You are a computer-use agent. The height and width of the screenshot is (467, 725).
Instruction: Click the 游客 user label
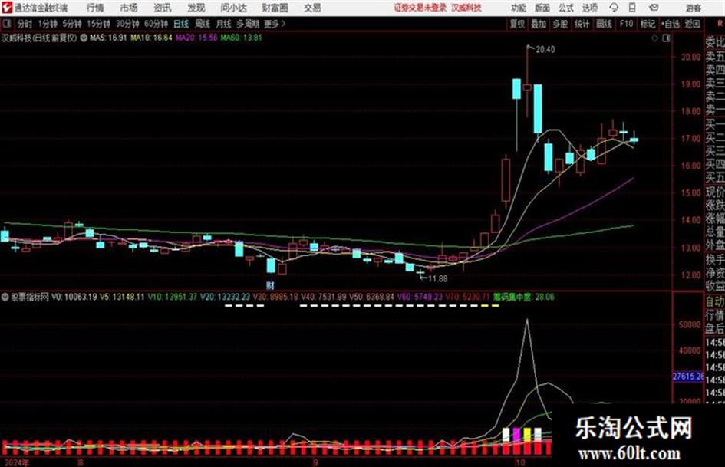tap(694, 8)
